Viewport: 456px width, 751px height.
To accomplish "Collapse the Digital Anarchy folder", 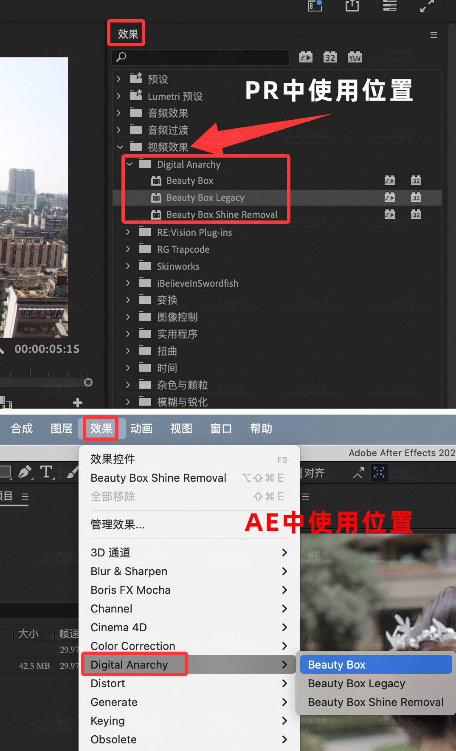I will coord(129,164).
